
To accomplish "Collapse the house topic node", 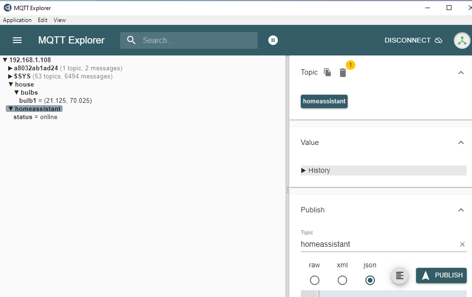I will coord(11,84).
